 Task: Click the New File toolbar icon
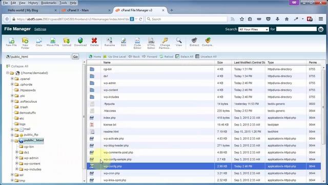coord(11,42)
